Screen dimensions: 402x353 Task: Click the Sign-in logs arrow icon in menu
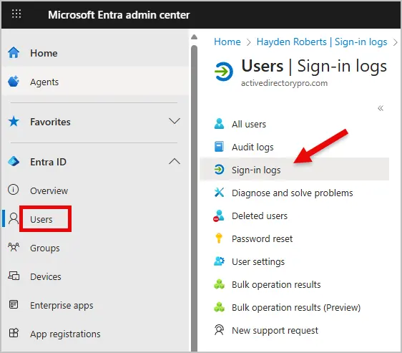[219, 170]
